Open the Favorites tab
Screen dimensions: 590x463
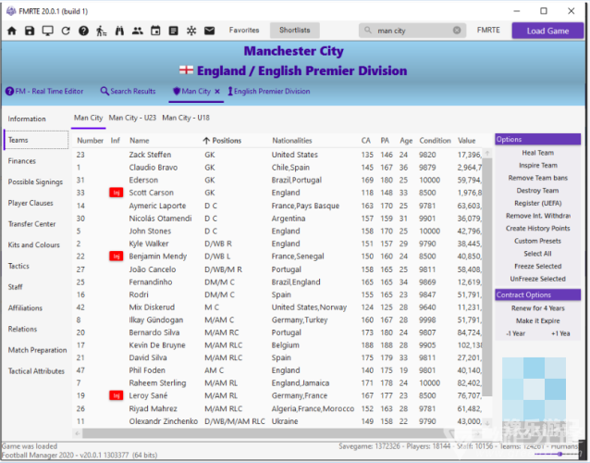pyautogui.click(x=244, y=31)
